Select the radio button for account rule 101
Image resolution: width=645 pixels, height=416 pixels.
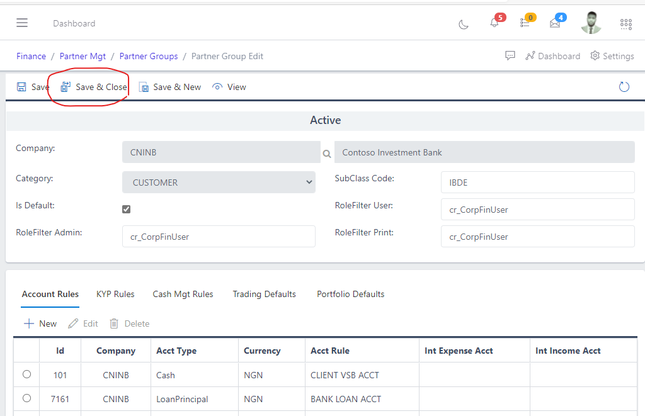click(x=26, y=374)
